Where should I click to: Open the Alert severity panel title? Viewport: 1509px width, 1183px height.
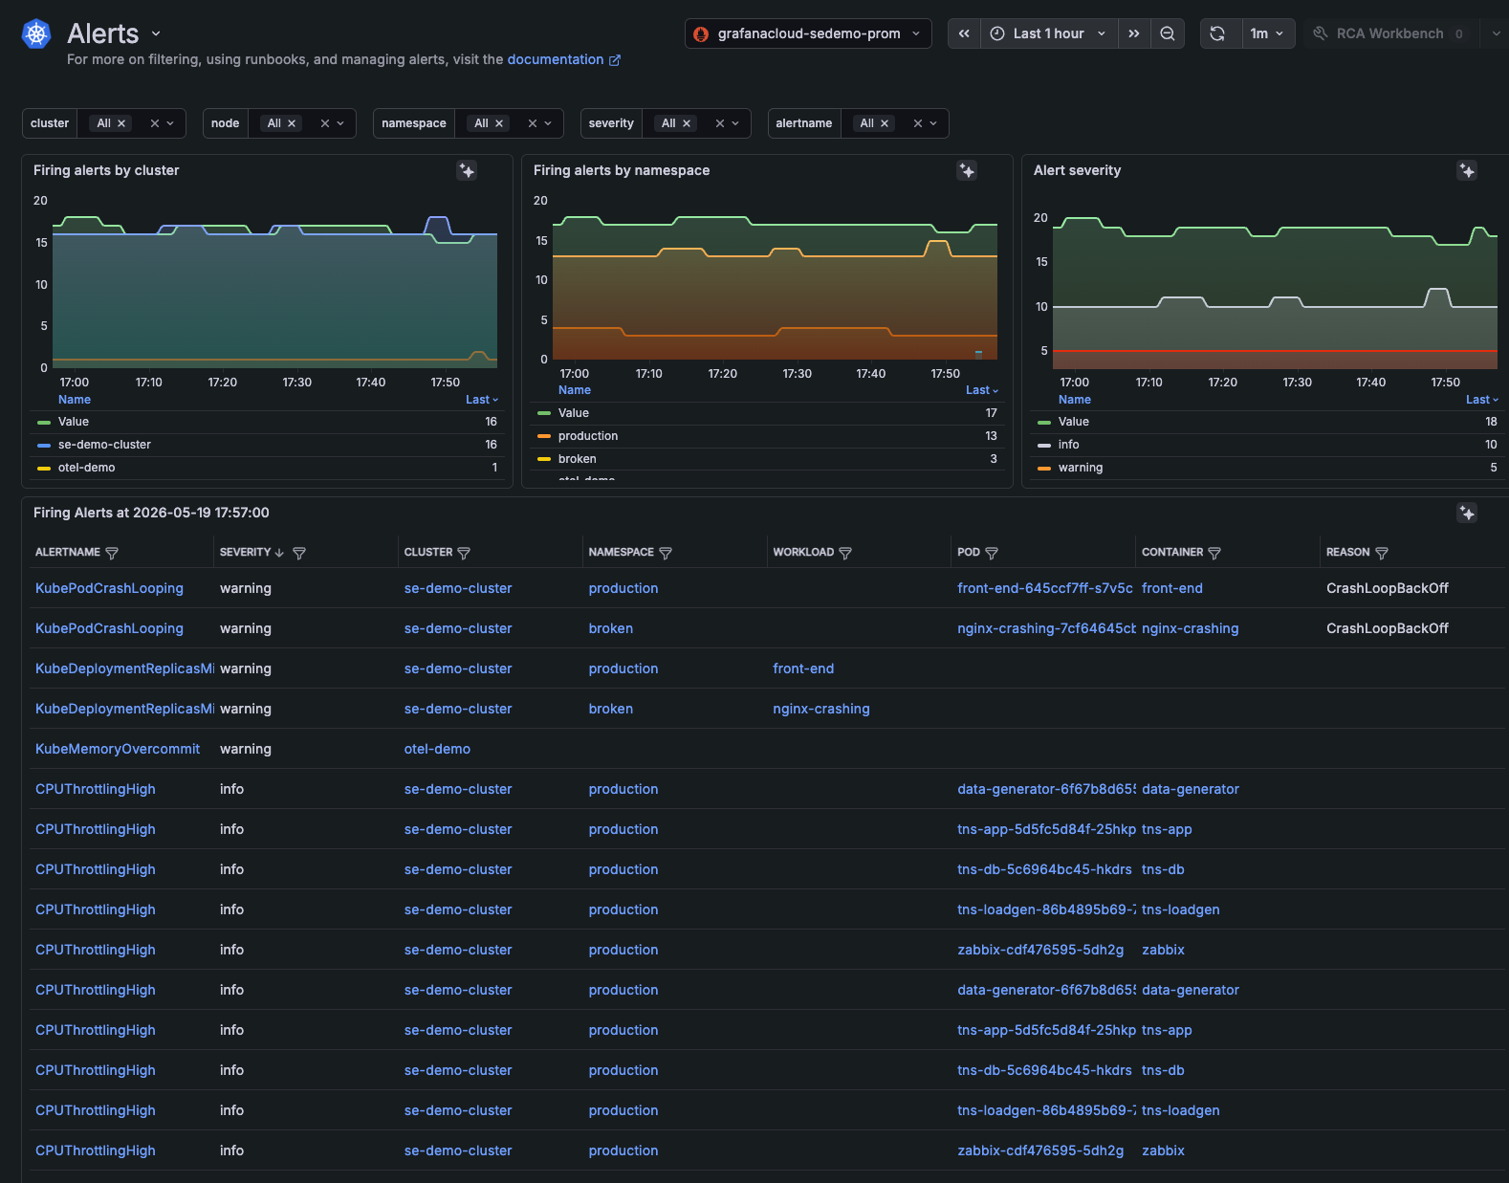(x=1077, y=170)
